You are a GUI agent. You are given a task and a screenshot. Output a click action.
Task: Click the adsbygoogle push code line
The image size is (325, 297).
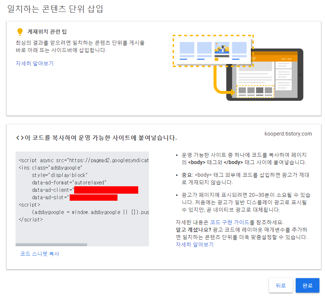tap(90, 212)
